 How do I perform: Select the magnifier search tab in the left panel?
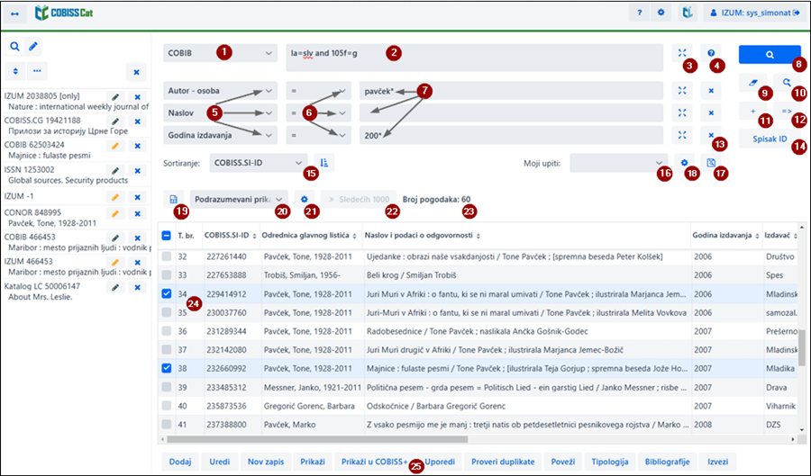click(x=14, y=47)
